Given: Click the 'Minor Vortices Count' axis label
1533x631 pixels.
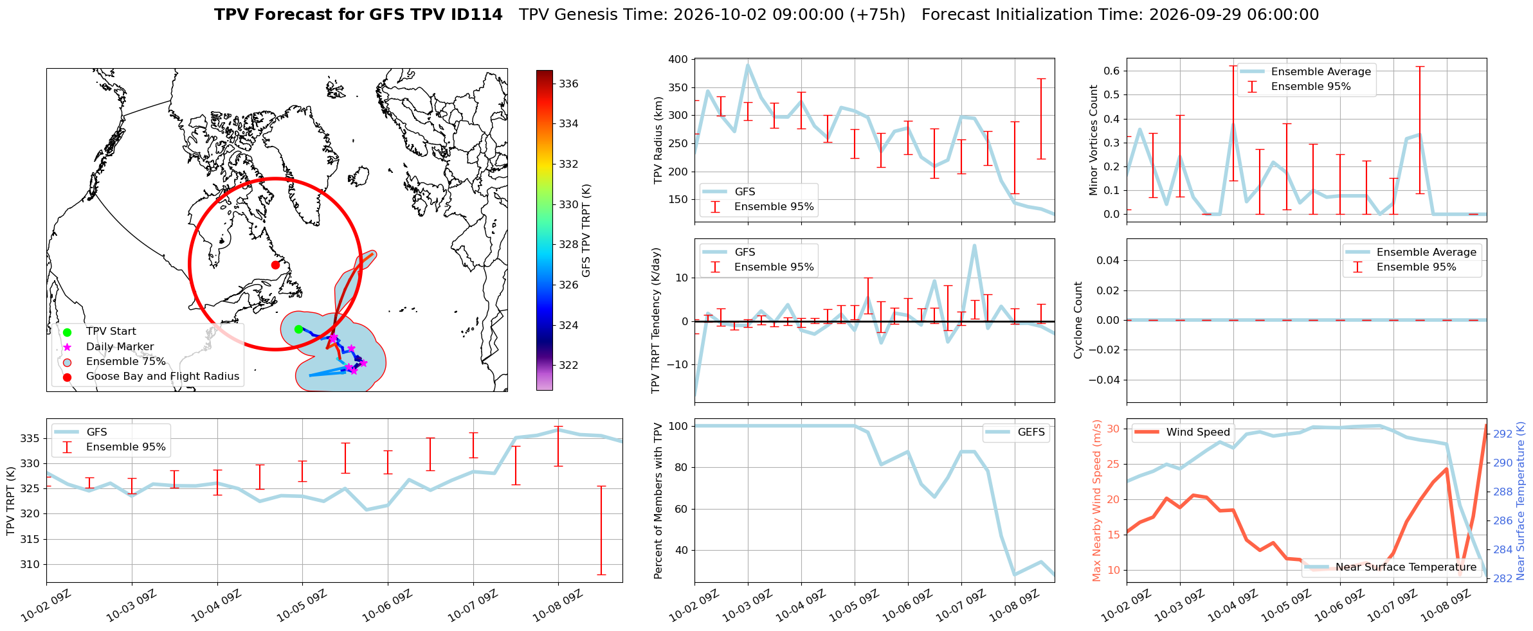Looking at the screenshot, I should 1093,140.
